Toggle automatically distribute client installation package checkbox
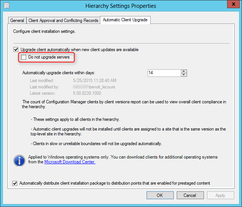Viewport: 242px width, 207px height. point(15,183)
